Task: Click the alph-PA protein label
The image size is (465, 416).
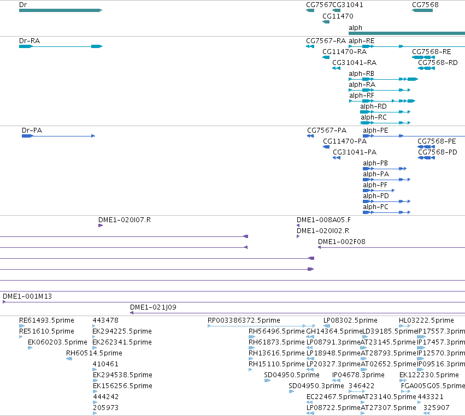Action: click(x=376, y=174)
